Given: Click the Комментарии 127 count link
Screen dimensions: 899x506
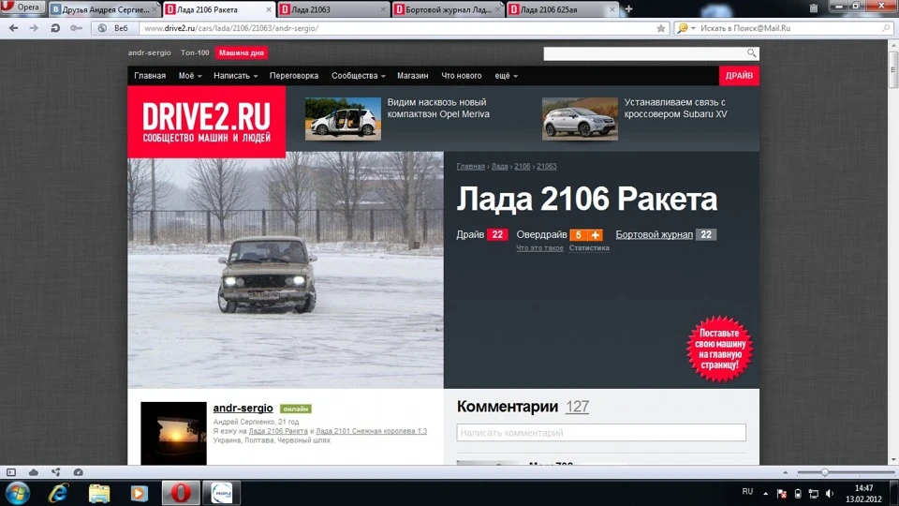Looking at the screenshot, I should [578, 407].
